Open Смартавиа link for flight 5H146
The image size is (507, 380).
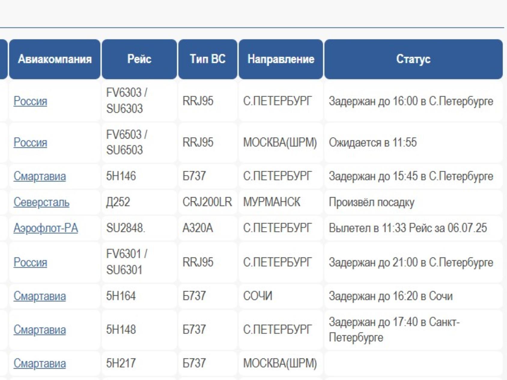pyautogui.click(x=40, y=176)
